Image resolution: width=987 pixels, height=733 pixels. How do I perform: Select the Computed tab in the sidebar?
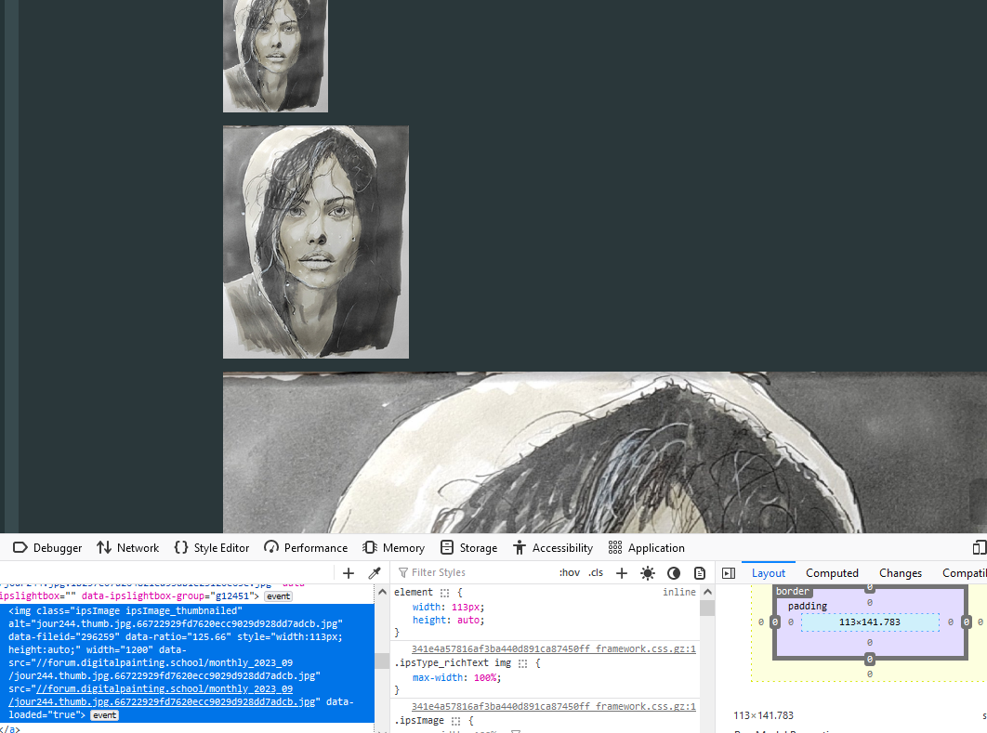tap(832, 573)
